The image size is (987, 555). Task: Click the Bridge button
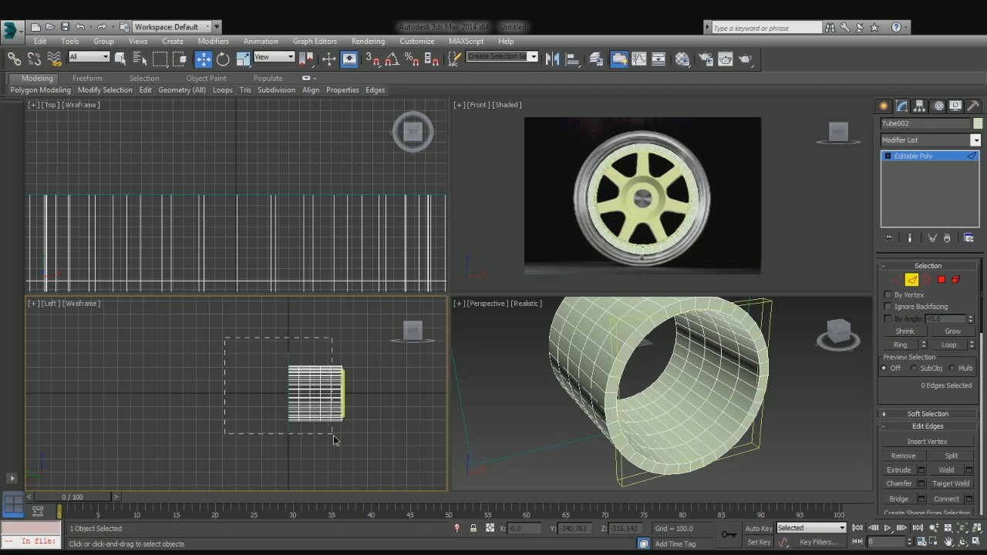[x=899, y=499]
